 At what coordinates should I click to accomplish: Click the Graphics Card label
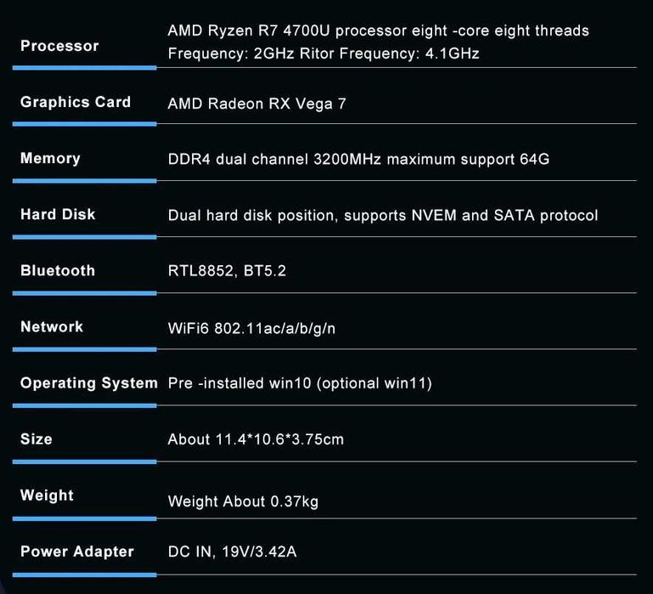[x=76, y=102]
